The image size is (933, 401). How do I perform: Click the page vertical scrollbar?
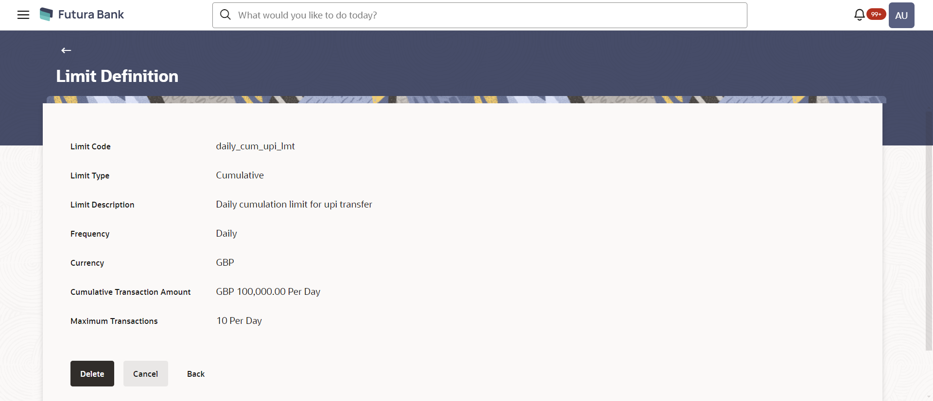tap(929, 248)
